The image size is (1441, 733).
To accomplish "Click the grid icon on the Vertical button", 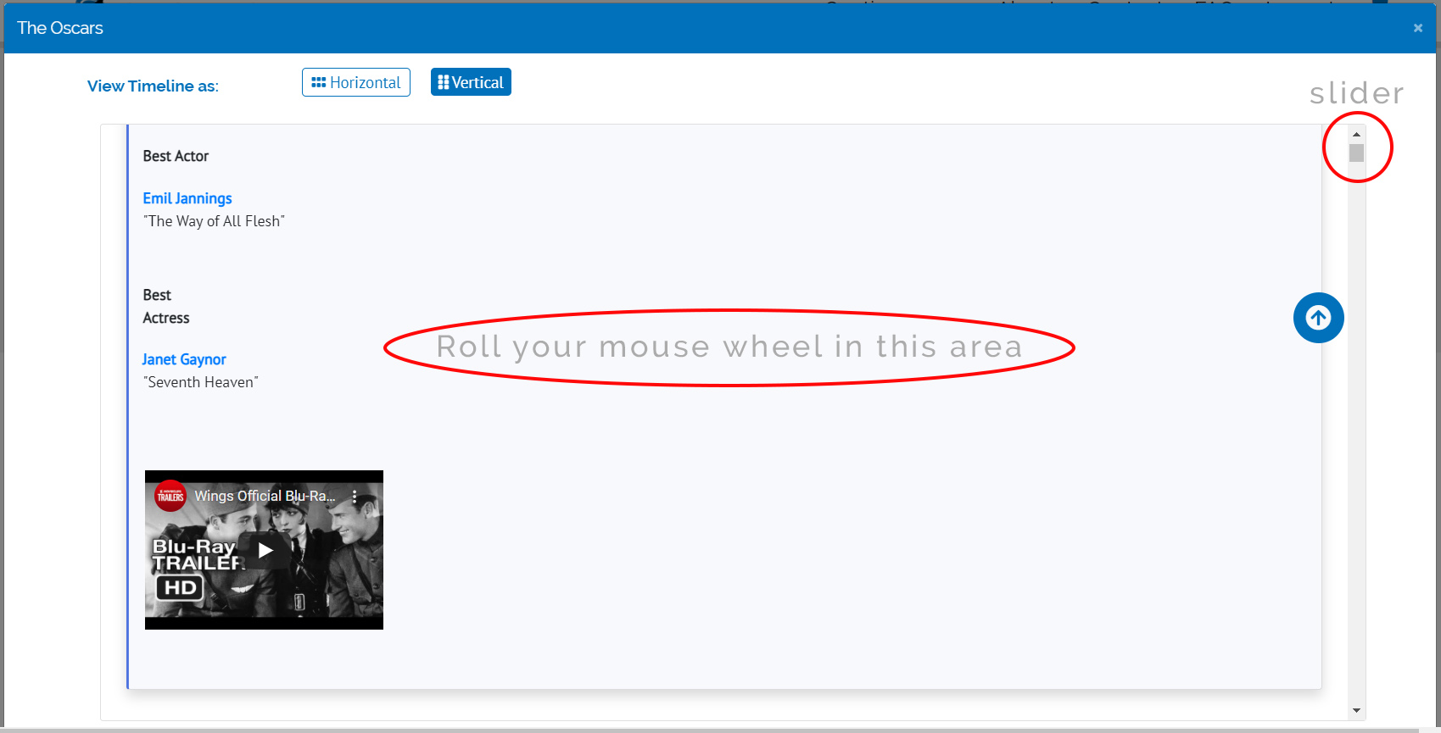I will pos(443,82).
